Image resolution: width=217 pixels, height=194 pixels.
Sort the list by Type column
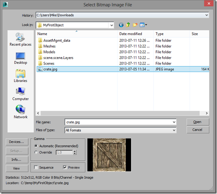159,34
